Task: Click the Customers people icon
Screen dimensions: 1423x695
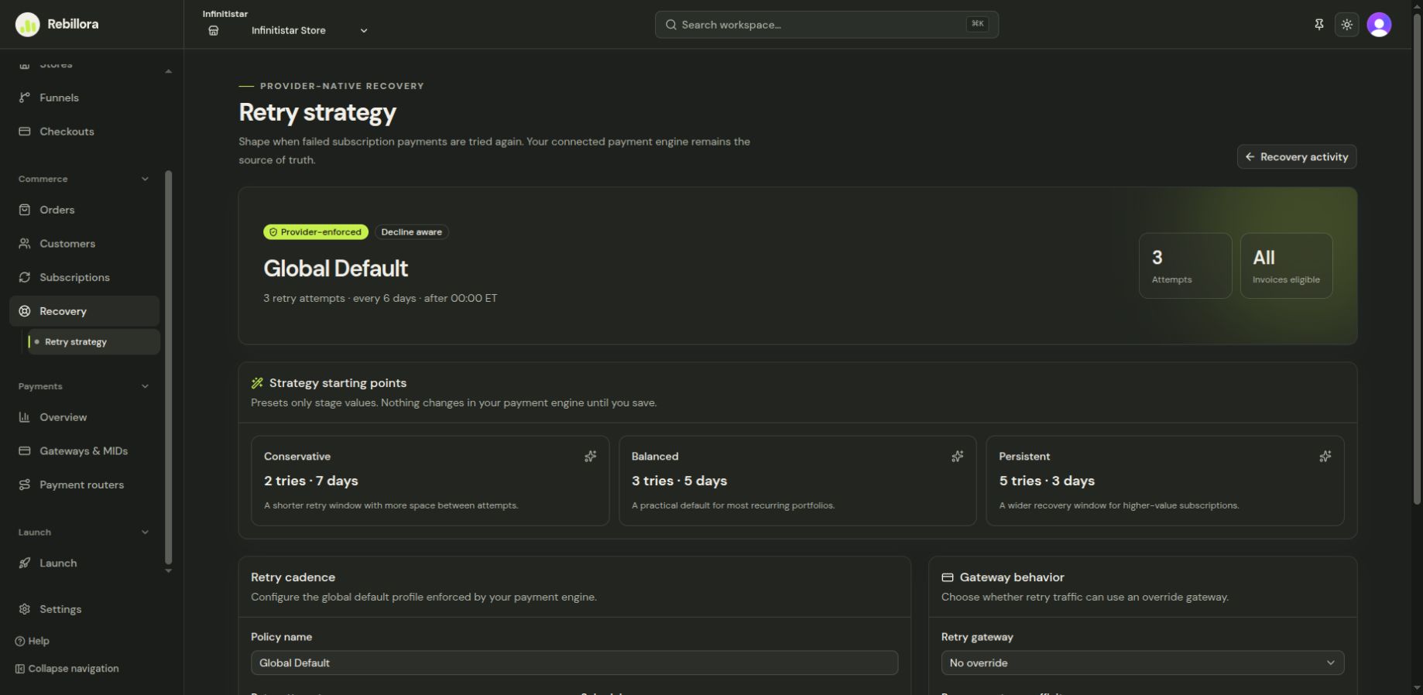Action: (25, 244)
